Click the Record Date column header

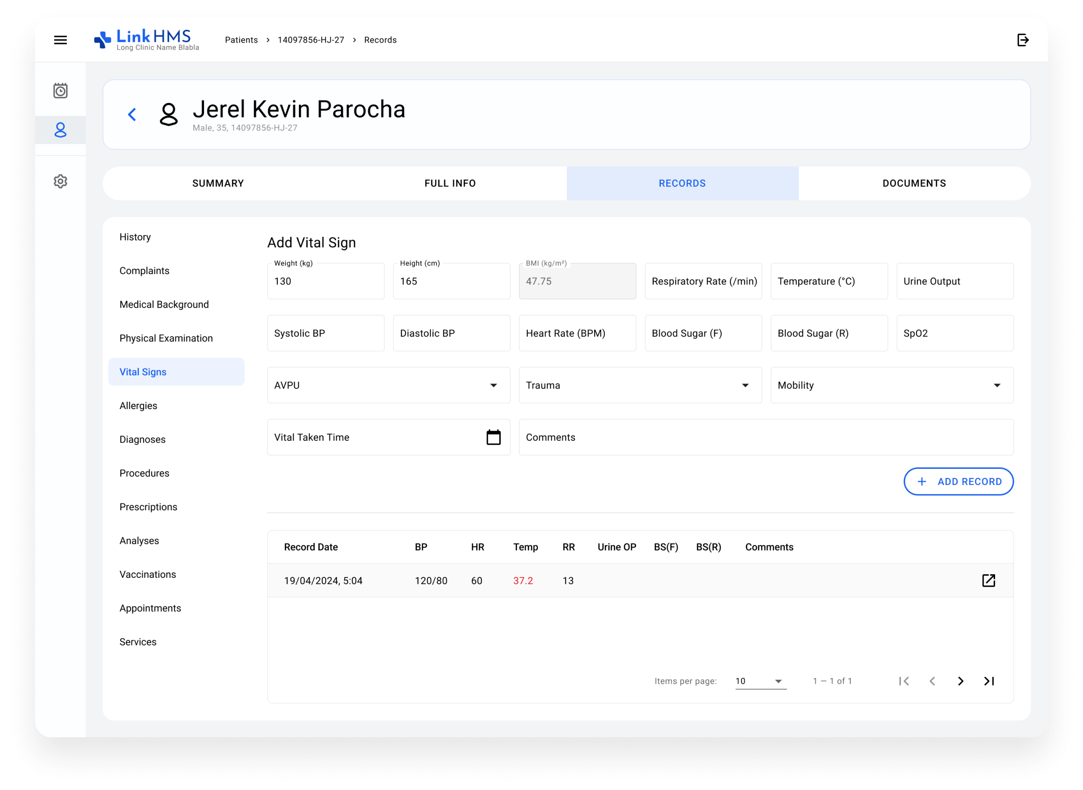tap(311, 547)
